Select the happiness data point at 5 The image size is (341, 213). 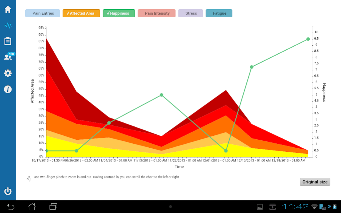162,95
